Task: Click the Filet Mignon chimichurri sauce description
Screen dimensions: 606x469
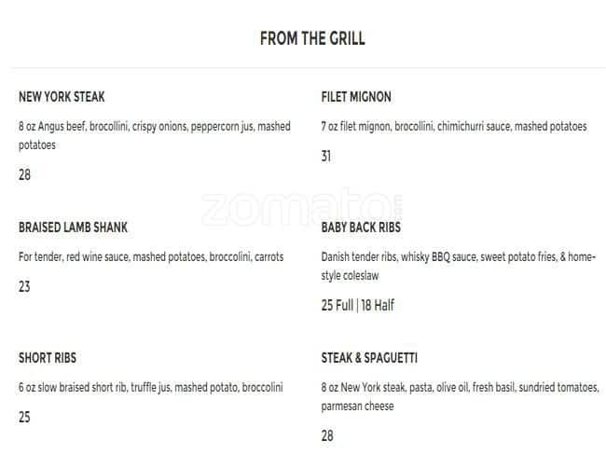Action: [454, 126]
